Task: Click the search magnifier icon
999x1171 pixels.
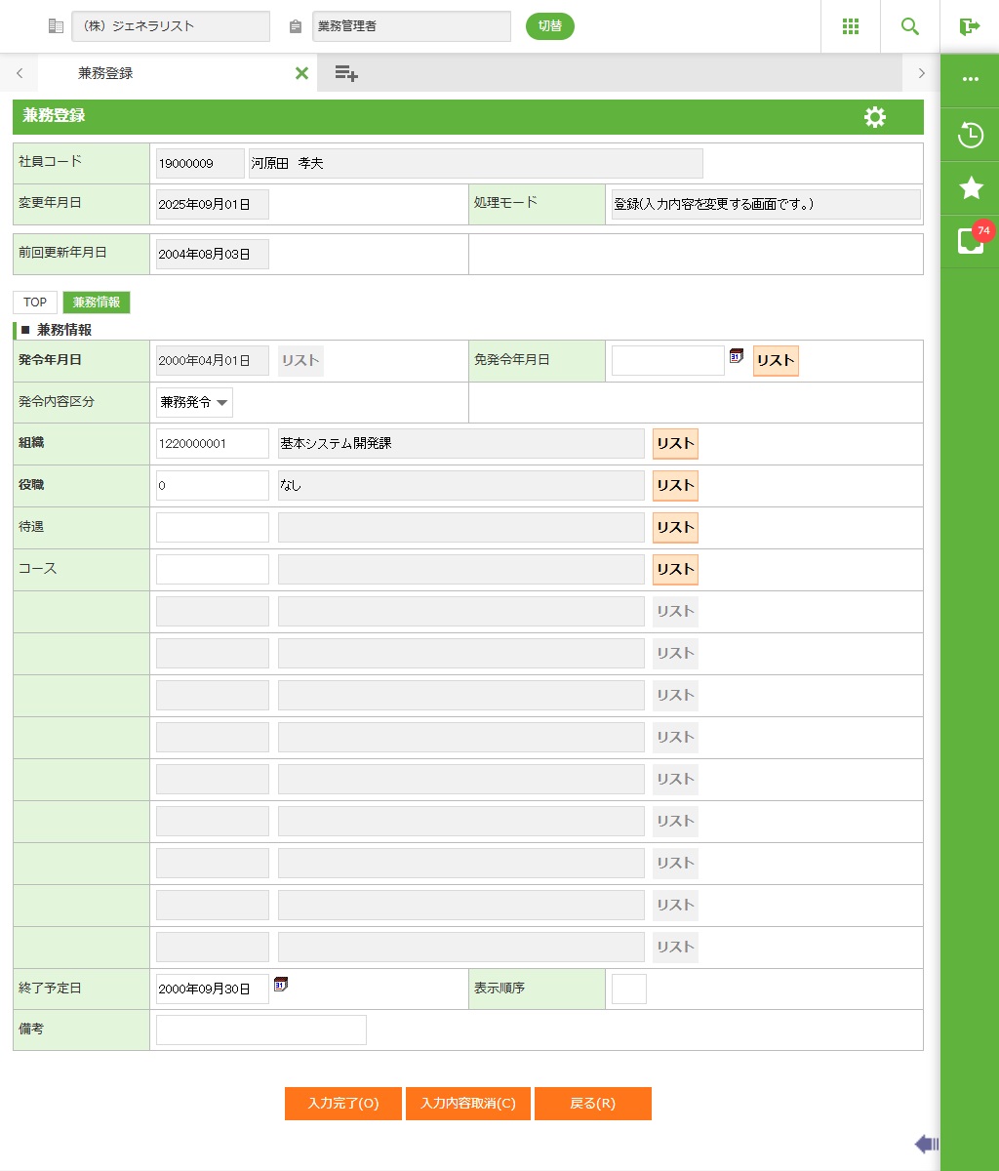Action: click(x=909, y=26)
